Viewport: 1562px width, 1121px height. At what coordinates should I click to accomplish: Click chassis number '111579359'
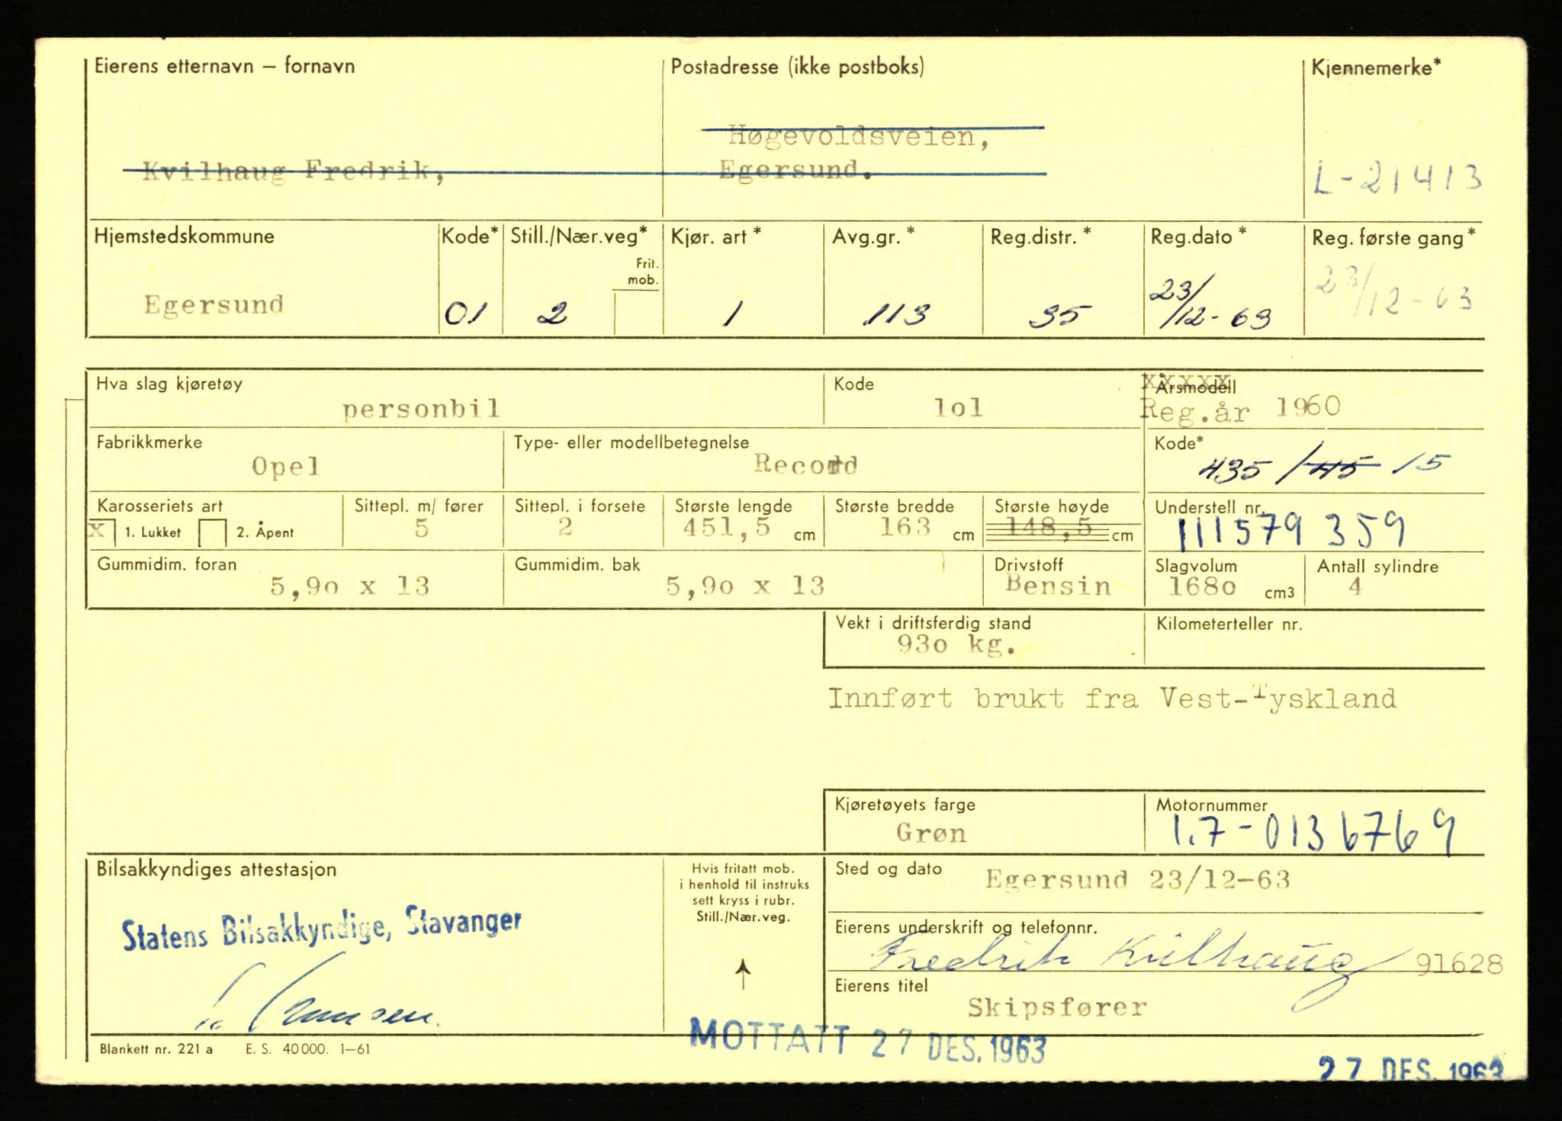click(1291, 531)
